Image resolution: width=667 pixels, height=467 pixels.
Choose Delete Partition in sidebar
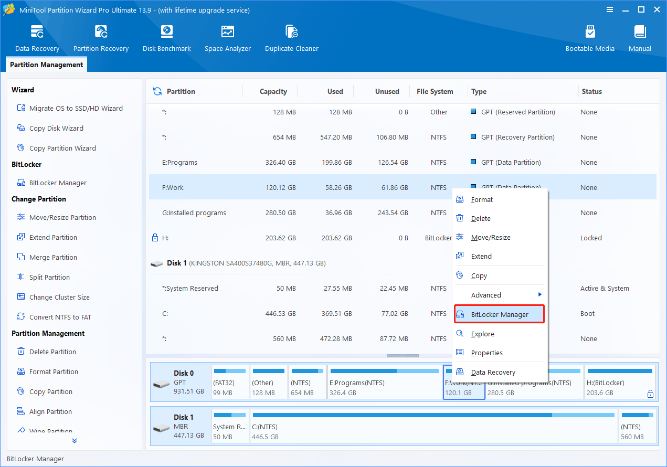pyautogui.click(x=46, y=352)
